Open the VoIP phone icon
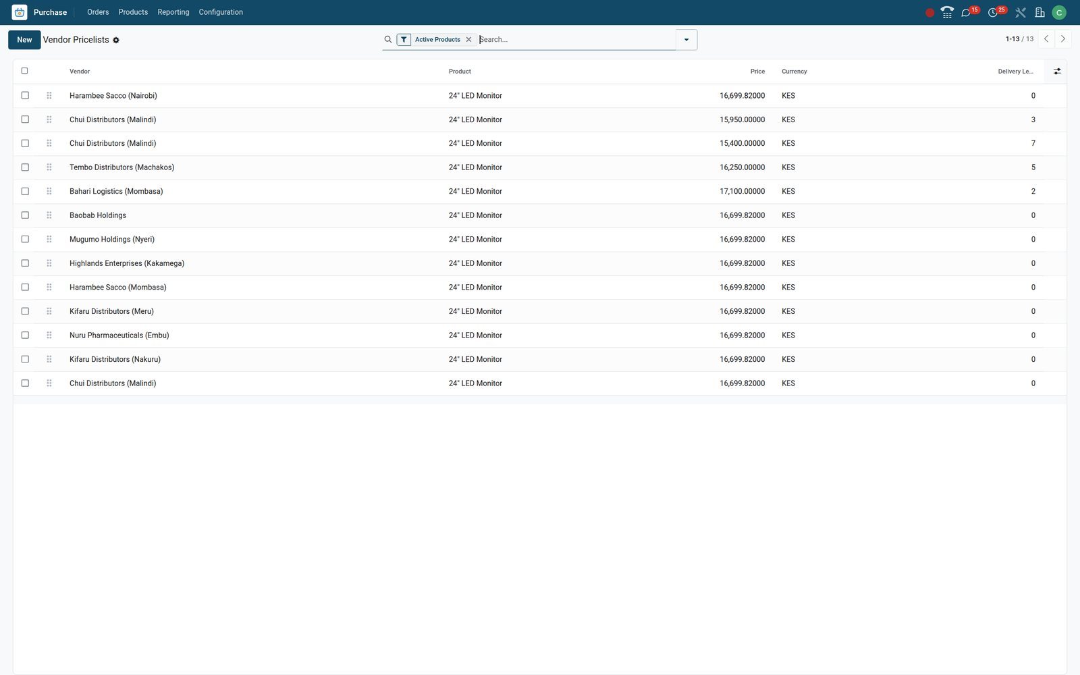The image size is (1080, 675). [947, 12]
